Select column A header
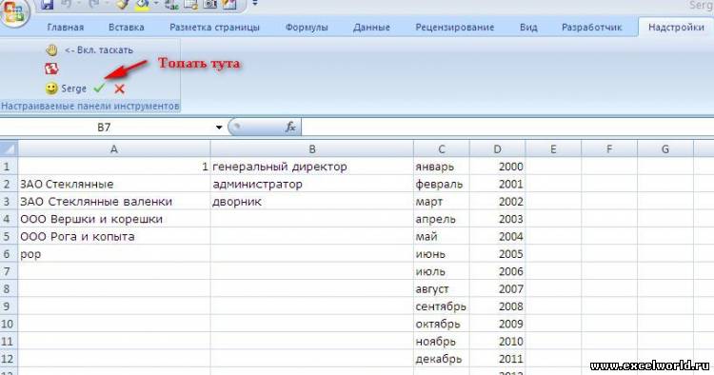 (x=114, y=148)
